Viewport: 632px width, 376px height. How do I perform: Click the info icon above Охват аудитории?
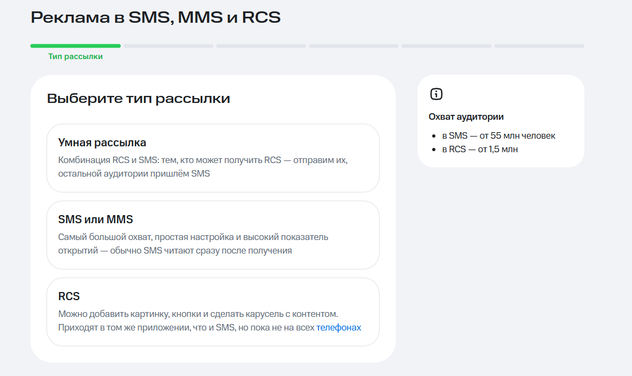pos(436,94)
